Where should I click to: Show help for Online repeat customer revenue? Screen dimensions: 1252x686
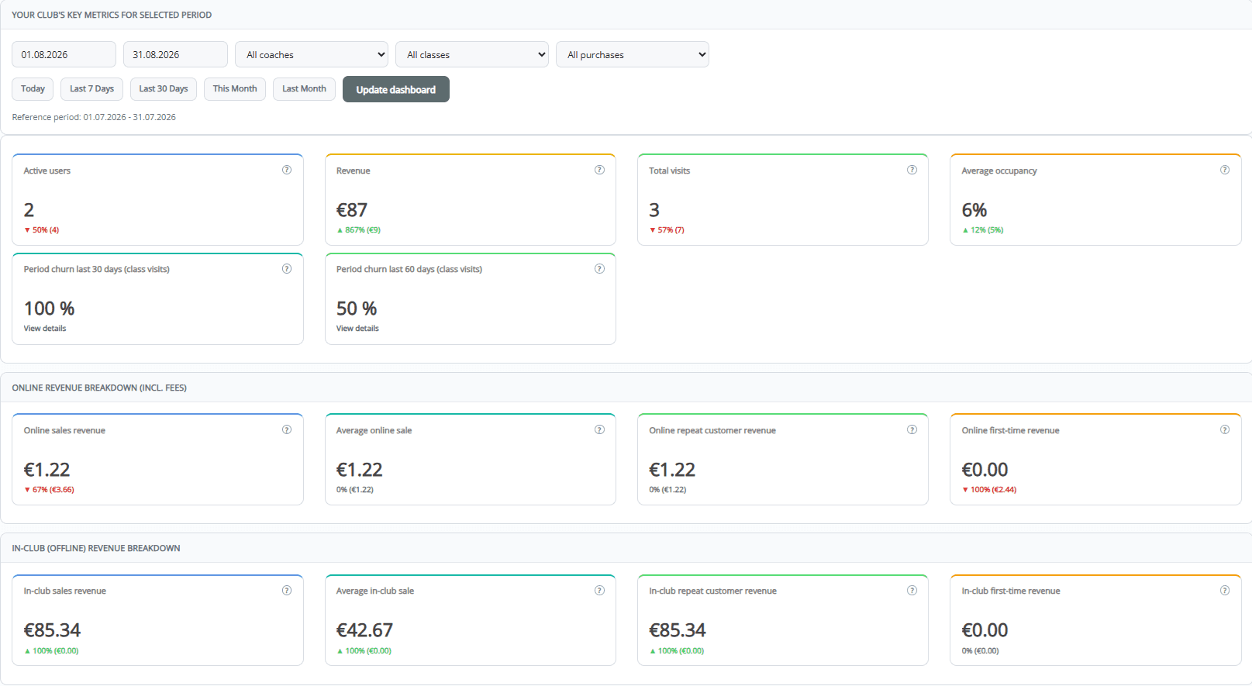click(x=912, y=429)
